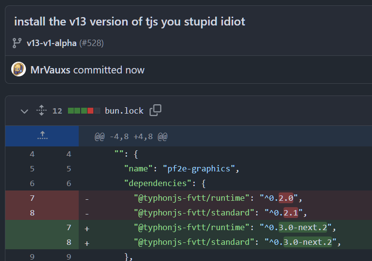This screenshot has width=372, height=261.
Task: Click the changed lines count 12
Action: (57, 111)
